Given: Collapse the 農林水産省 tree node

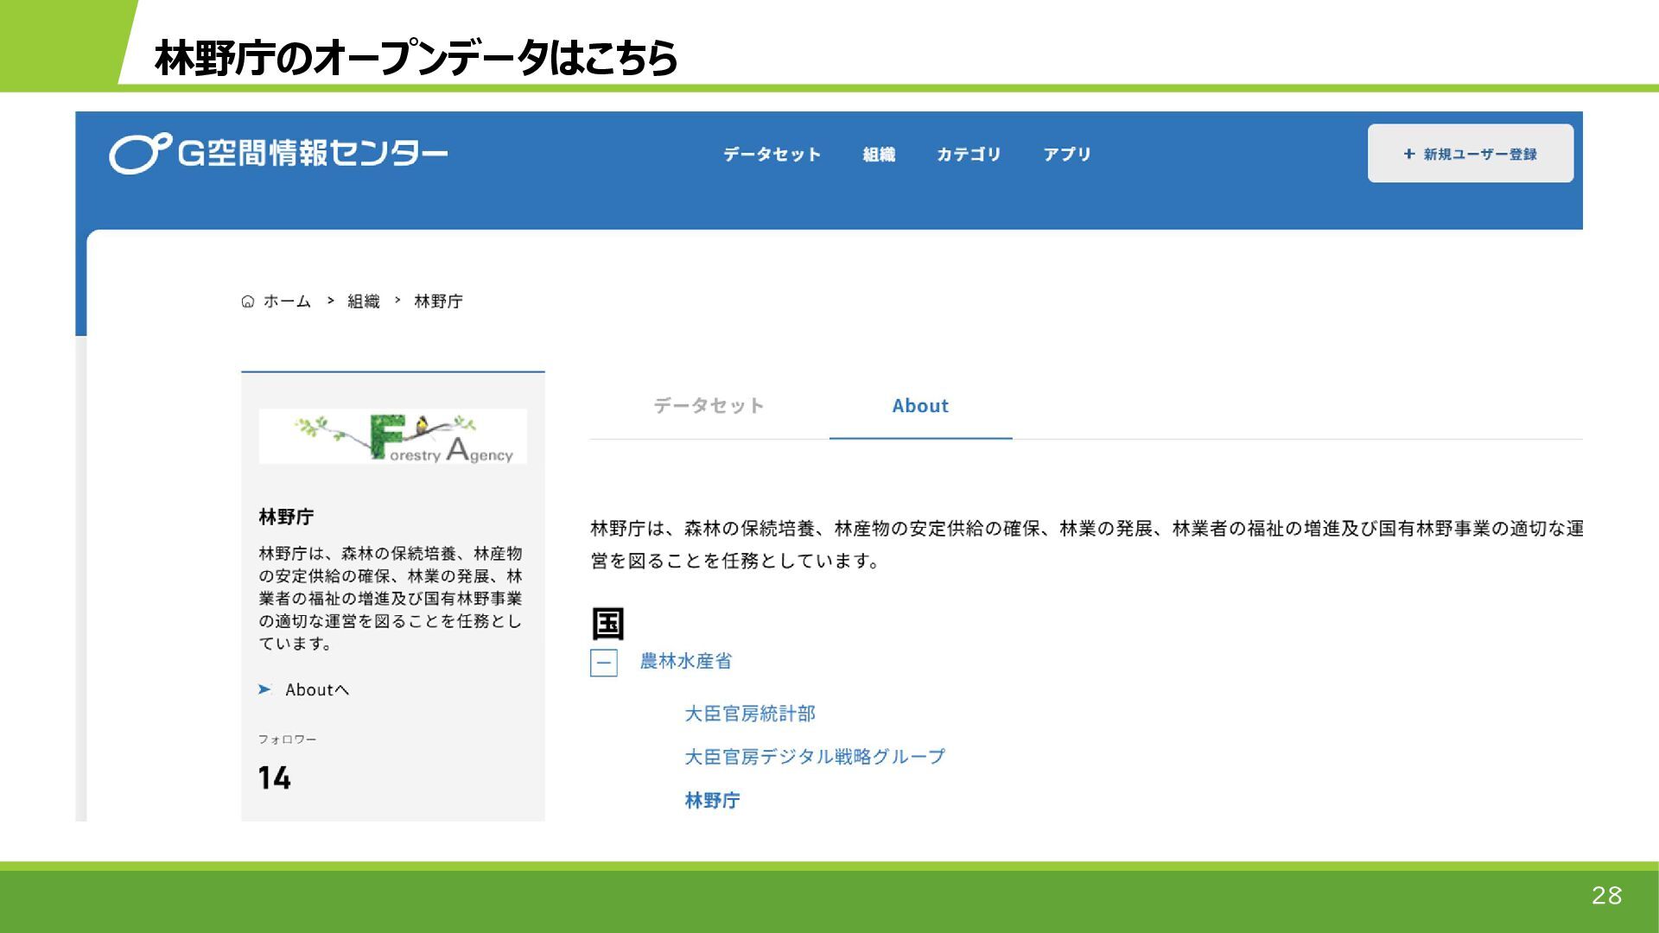Looking at the screenshot, I should pyautogui.click(x=603, y=663).
